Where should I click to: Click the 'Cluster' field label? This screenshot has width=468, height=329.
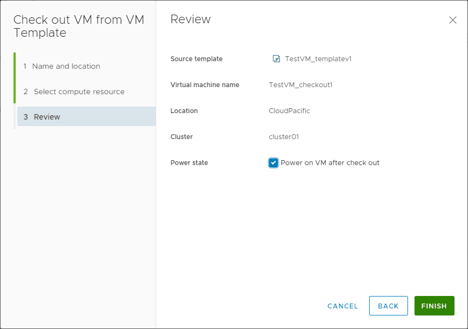182,137
